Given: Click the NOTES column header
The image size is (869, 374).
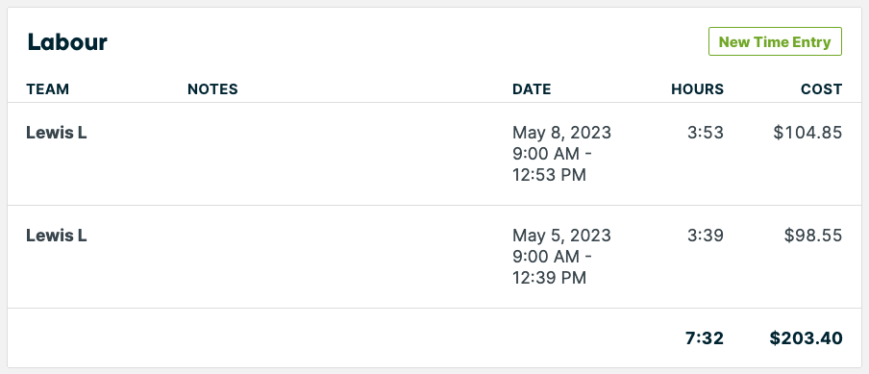Looking at the screenshot, I should click(212, 89).
